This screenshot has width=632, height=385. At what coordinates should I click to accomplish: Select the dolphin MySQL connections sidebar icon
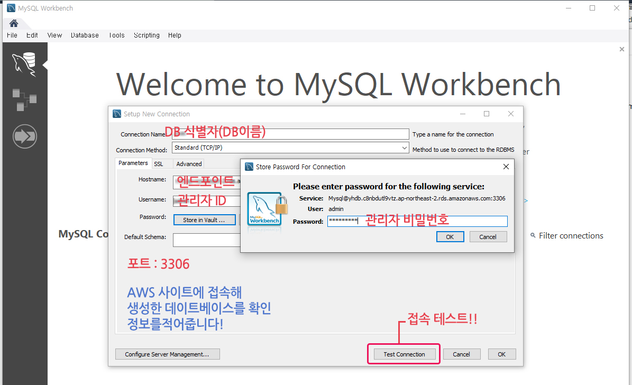click(24, 64)
